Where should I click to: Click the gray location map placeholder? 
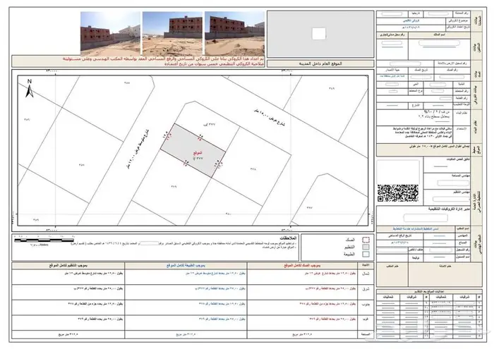[x=318, y=35]
